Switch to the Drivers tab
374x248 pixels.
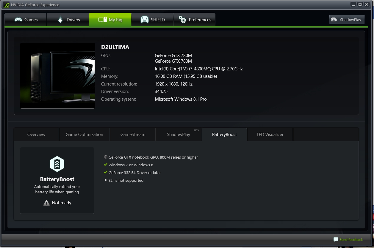(68, 20)
